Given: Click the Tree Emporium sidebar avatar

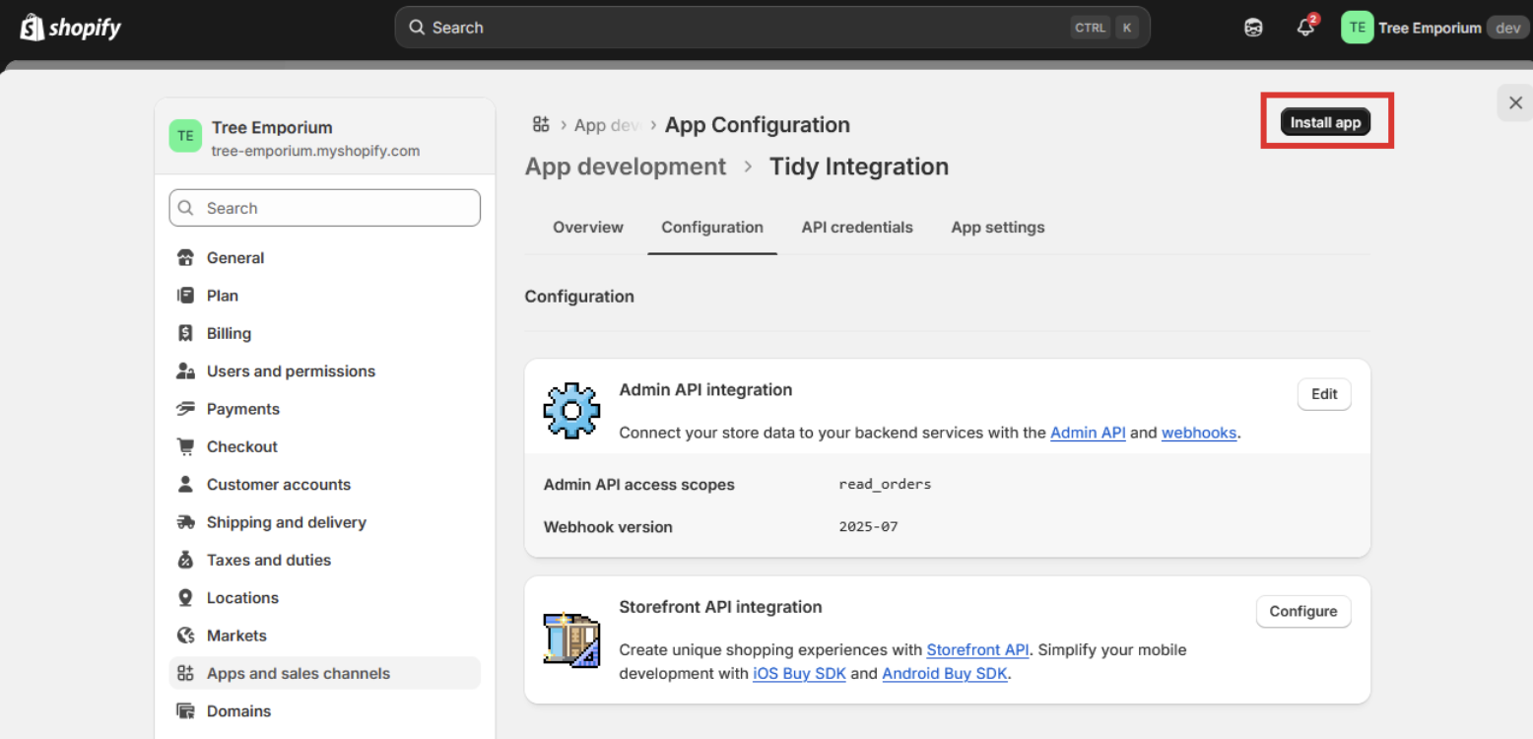Looking at the screenshot, I should coord(185,136).
